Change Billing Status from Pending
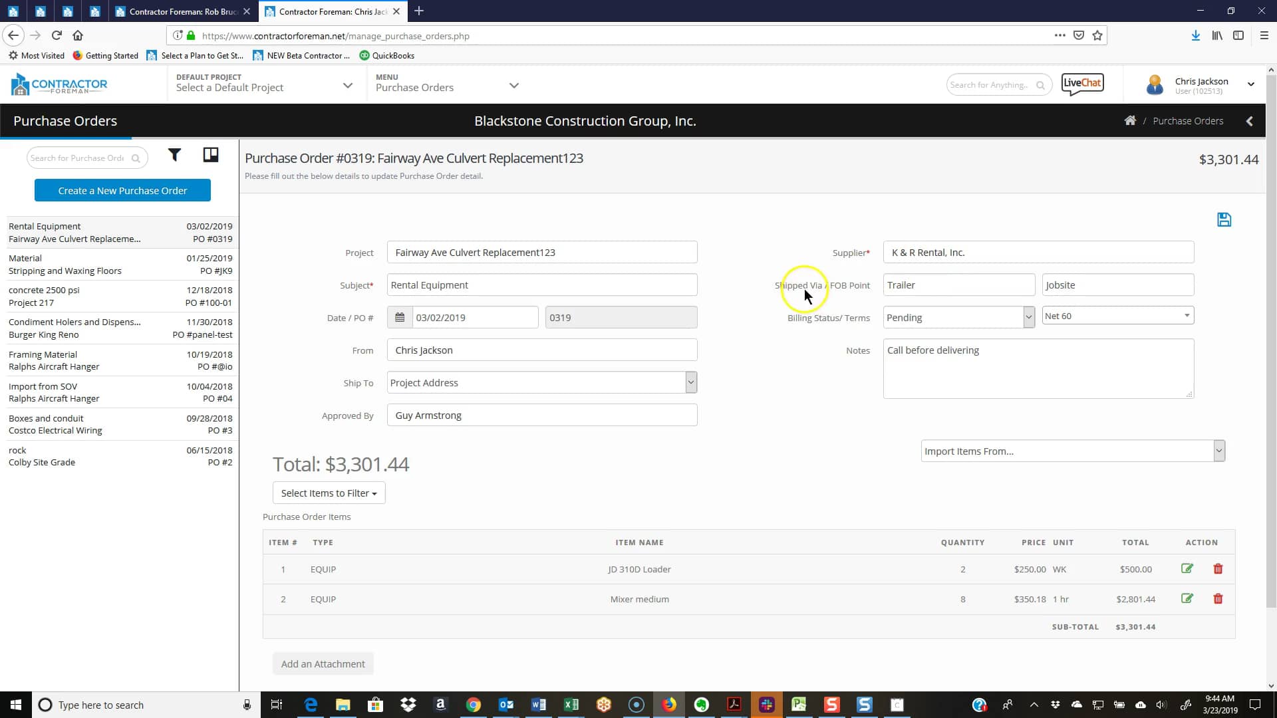Image resolution: width=1277 pixels, height=718 pixels. click(x=1029, y=316)
